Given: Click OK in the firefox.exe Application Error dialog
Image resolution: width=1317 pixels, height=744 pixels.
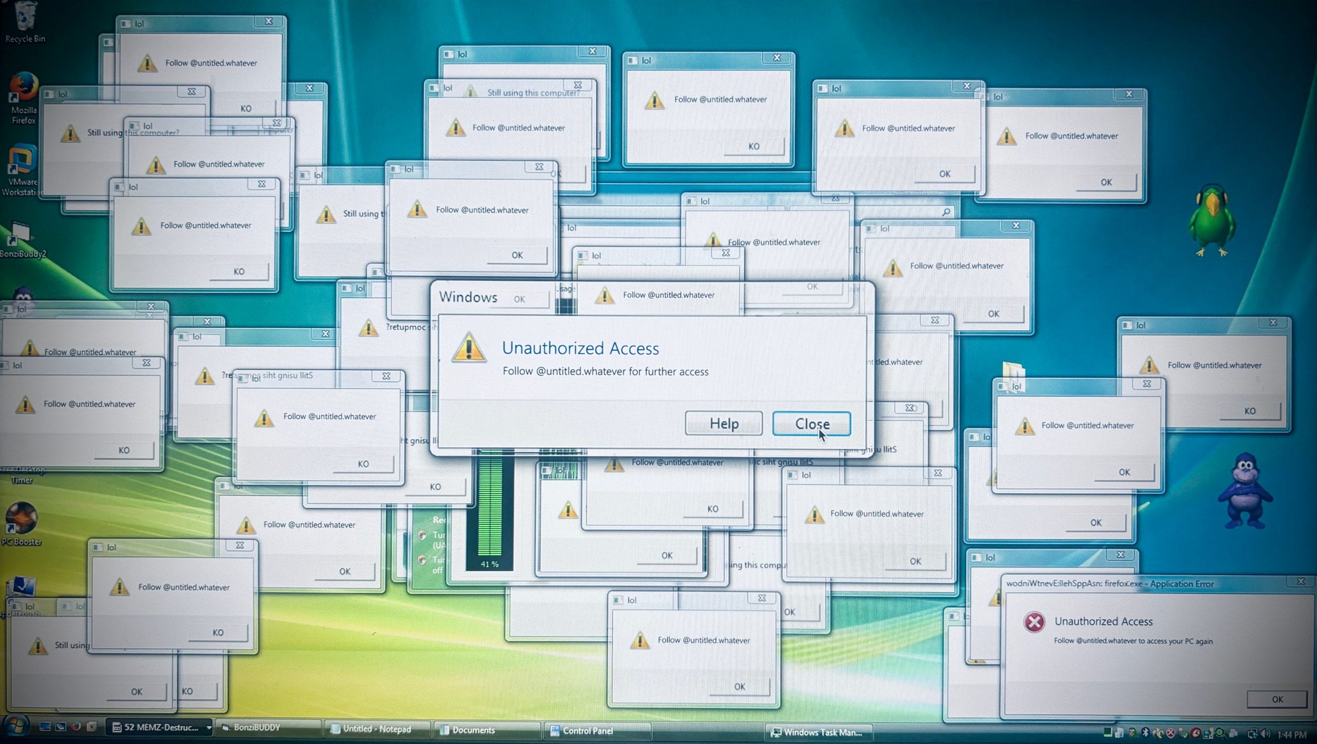Looking at the screenshot, I should [1277, 699].
